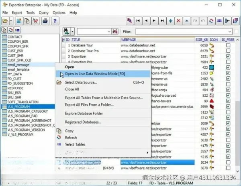
Task: Choose Select Data Source in context menu
Action: point(103,82)
